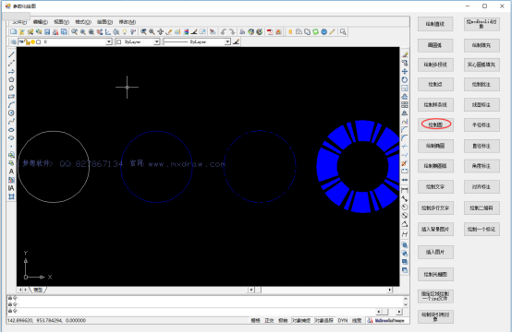Expand the ByLayer color dropdown

[x=157, y=42]
